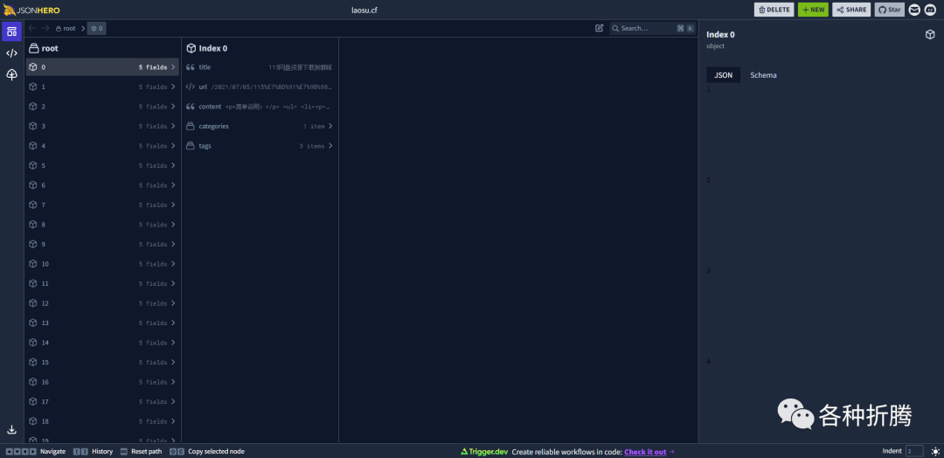Expand chevron of selected item 0

(173, 67)
